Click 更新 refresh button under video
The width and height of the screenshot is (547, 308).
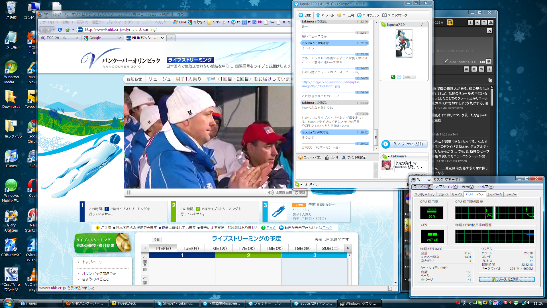[300, 193]
